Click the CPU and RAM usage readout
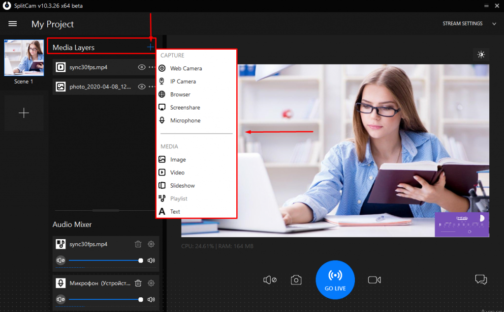The image size is (504, 312). tap(217, 246)
